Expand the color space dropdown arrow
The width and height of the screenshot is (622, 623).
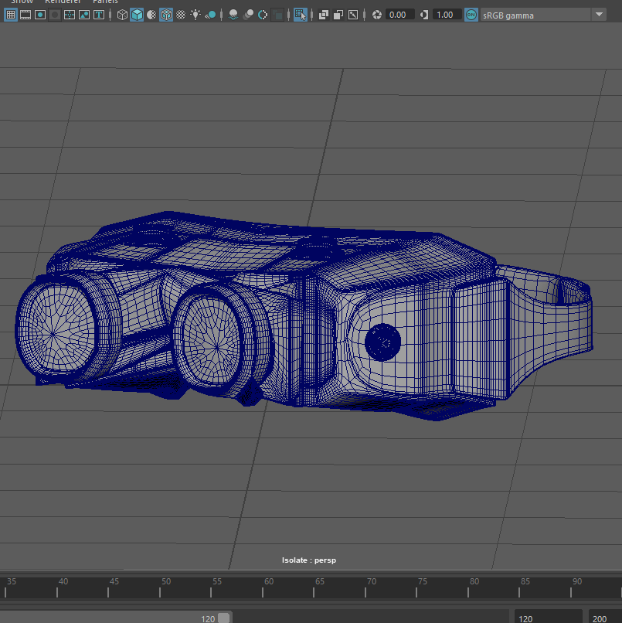[x=599, y=15]
